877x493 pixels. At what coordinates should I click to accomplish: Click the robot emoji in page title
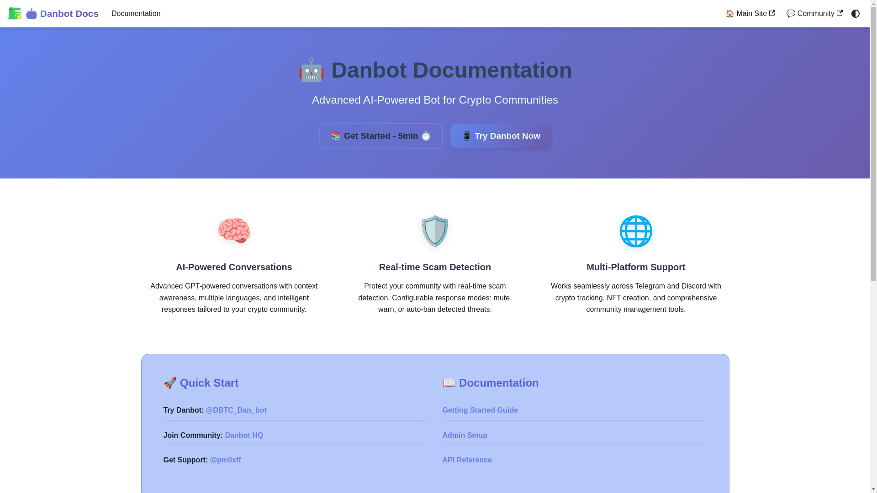click(311, 70)
